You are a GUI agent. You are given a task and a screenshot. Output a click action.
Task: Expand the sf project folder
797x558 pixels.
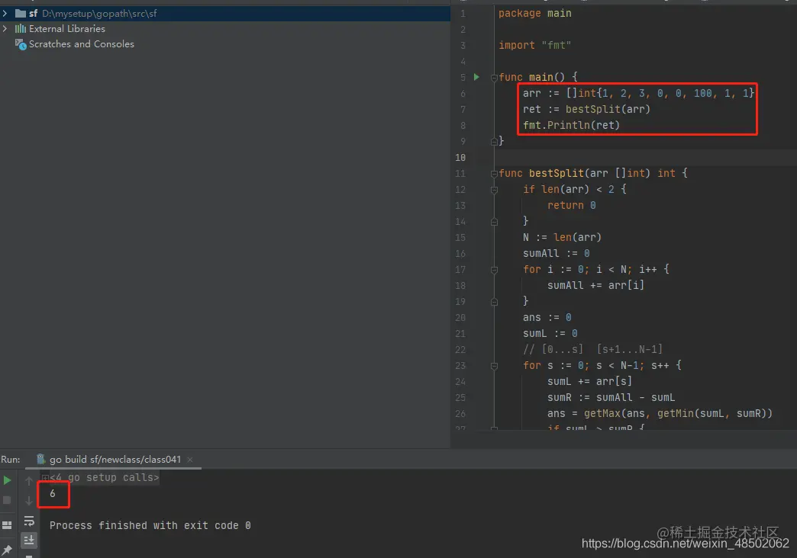point(5,13)
